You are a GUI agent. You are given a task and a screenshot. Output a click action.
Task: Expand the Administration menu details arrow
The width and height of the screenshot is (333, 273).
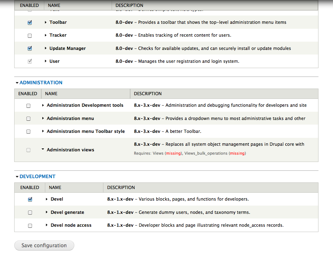click(43, 118)
